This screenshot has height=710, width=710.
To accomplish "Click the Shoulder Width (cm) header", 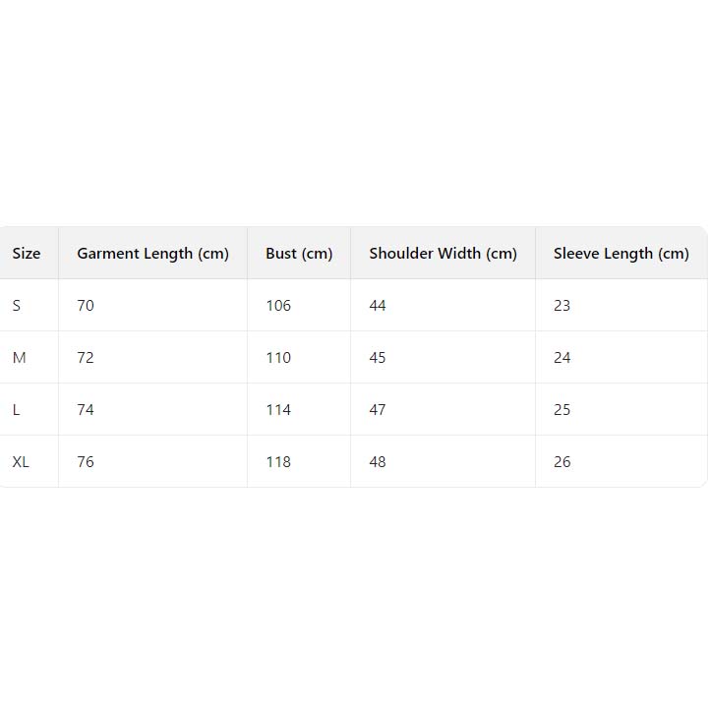I will (x=443, y=254).
